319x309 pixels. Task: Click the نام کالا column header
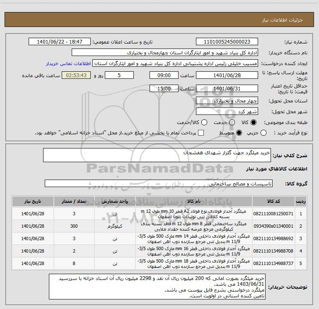click(194, 201)
